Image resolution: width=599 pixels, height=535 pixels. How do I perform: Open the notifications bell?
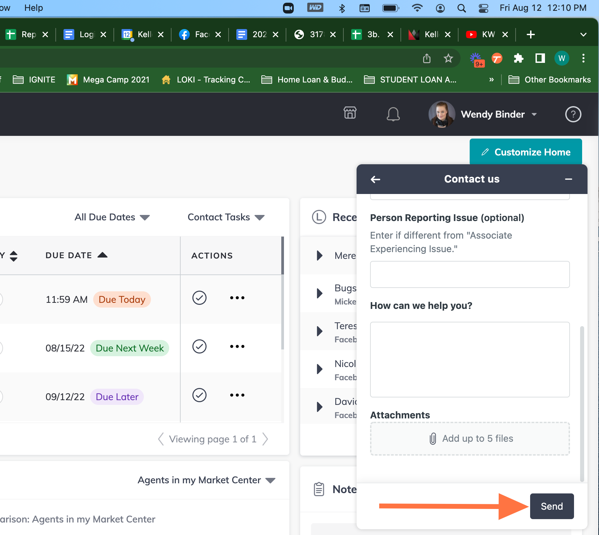click(393, 114)
